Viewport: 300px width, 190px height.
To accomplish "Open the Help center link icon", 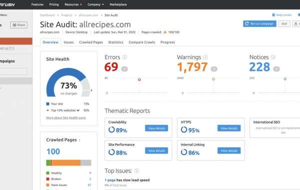I will (273, 15).
